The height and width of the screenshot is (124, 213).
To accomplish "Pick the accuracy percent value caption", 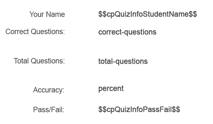I will pos(111,89).
